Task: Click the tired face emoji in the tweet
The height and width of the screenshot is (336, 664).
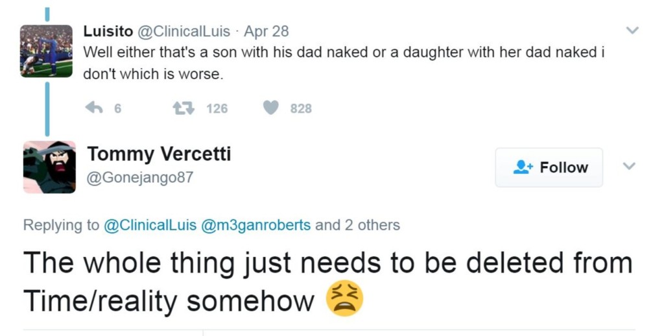Action: (x=344, y=298)
